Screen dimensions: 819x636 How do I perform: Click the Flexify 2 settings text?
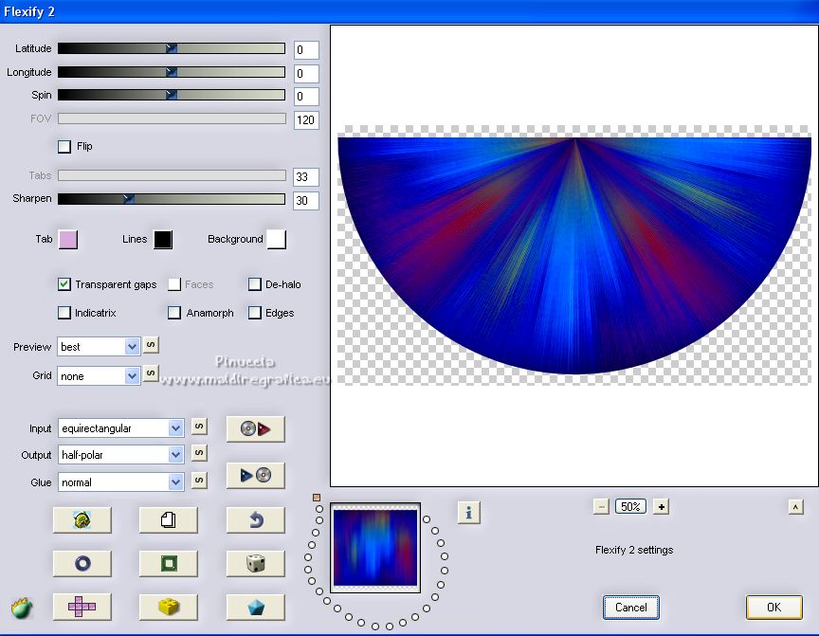(634, 550)
